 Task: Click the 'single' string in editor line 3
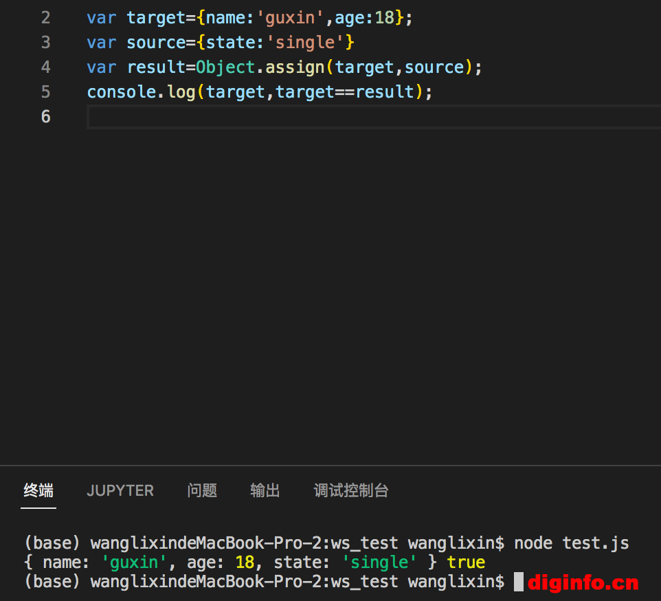tap(305, 43)
